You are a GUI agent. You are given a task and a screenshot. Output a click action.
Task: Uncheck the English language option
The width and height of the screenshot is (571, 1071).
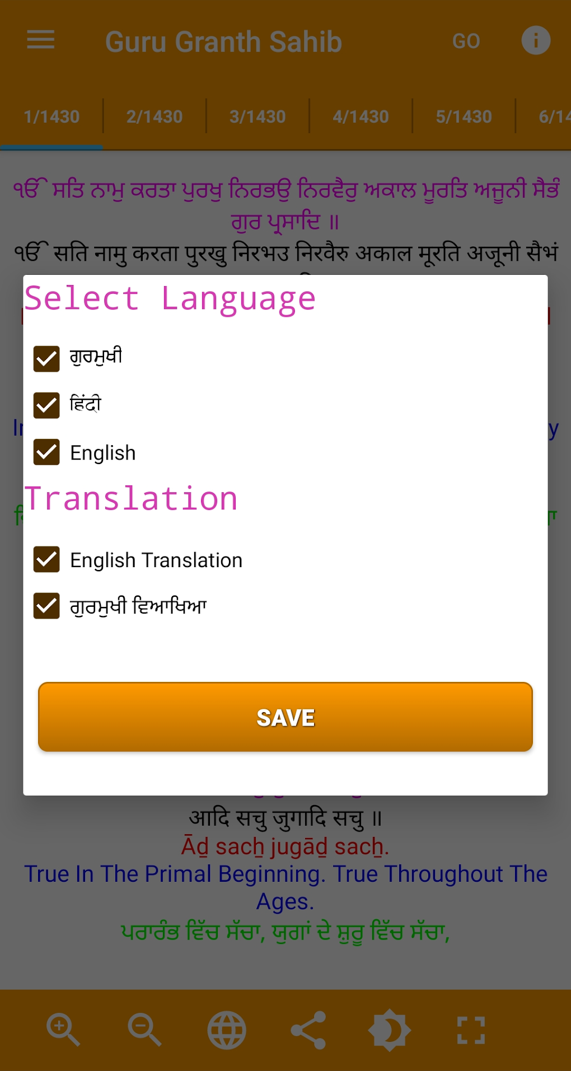point(46,452)
